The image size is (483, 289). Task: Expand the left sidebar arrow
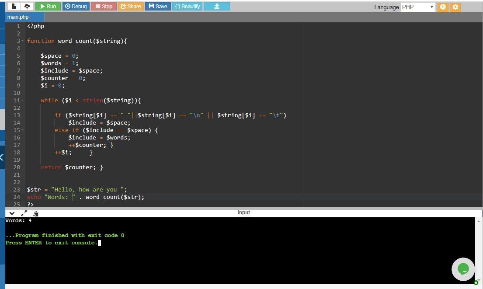(2, 157)
